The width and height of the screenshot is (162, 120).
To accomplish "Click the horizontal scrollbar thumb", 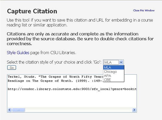I will coord(18,110).
